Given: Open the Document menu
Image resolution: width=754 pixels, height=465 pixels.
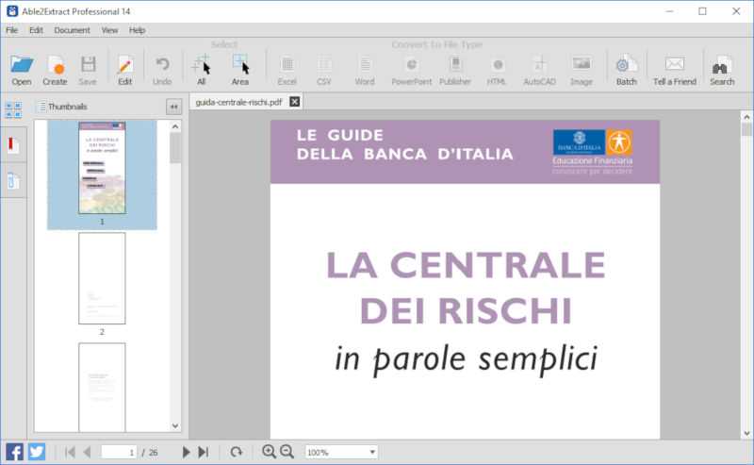Looking at the screenshot, I should (73, 30).
